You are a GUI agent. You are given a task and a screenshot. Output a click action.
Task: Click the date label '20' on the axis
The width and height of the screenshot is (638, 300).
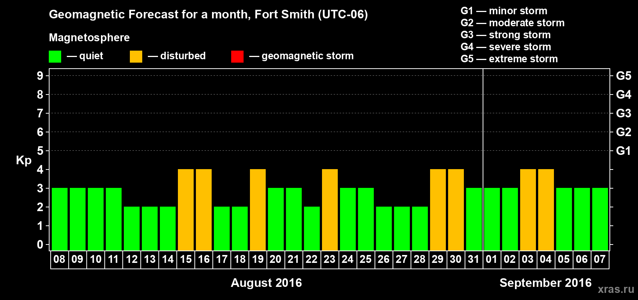point(275,259)
